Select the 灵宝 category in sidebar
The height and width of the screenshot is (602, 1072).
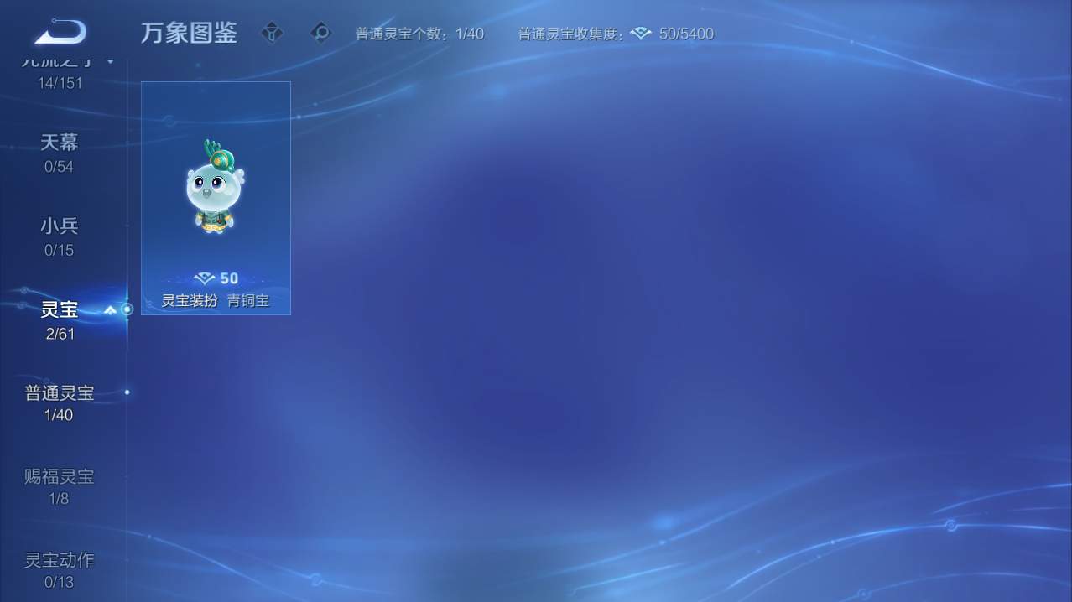pos(60,309)
